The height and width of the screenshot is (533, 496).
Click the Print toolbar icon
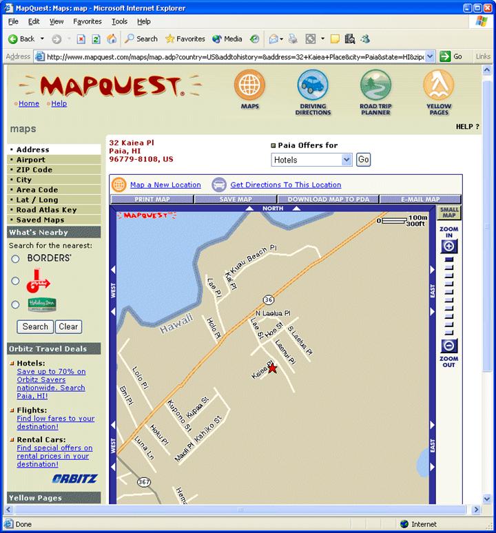[x=293, y=39]
